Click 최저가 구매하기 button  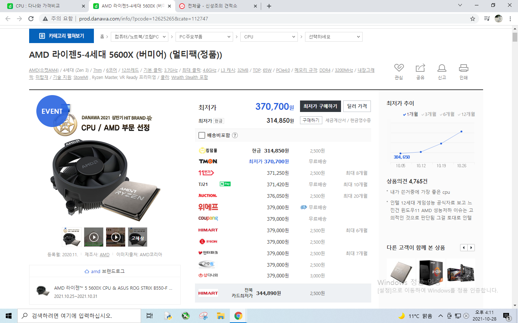pyautogui.click(x=320, y=106)
